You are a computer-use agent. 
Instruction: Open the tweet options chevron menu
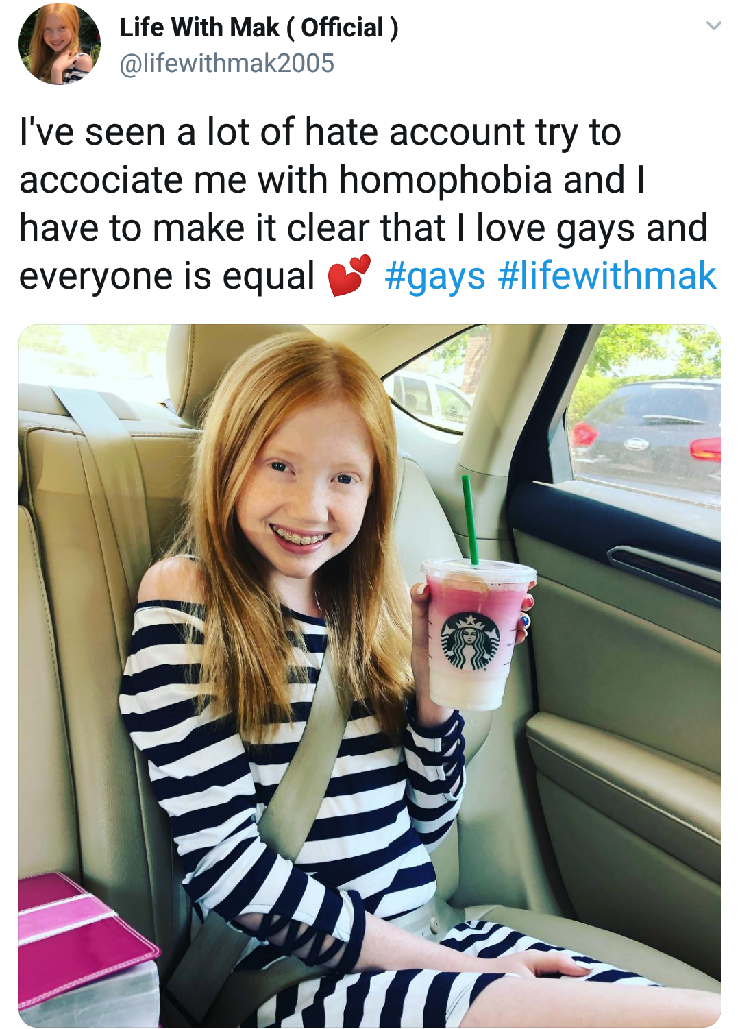(x=713, y=26)
